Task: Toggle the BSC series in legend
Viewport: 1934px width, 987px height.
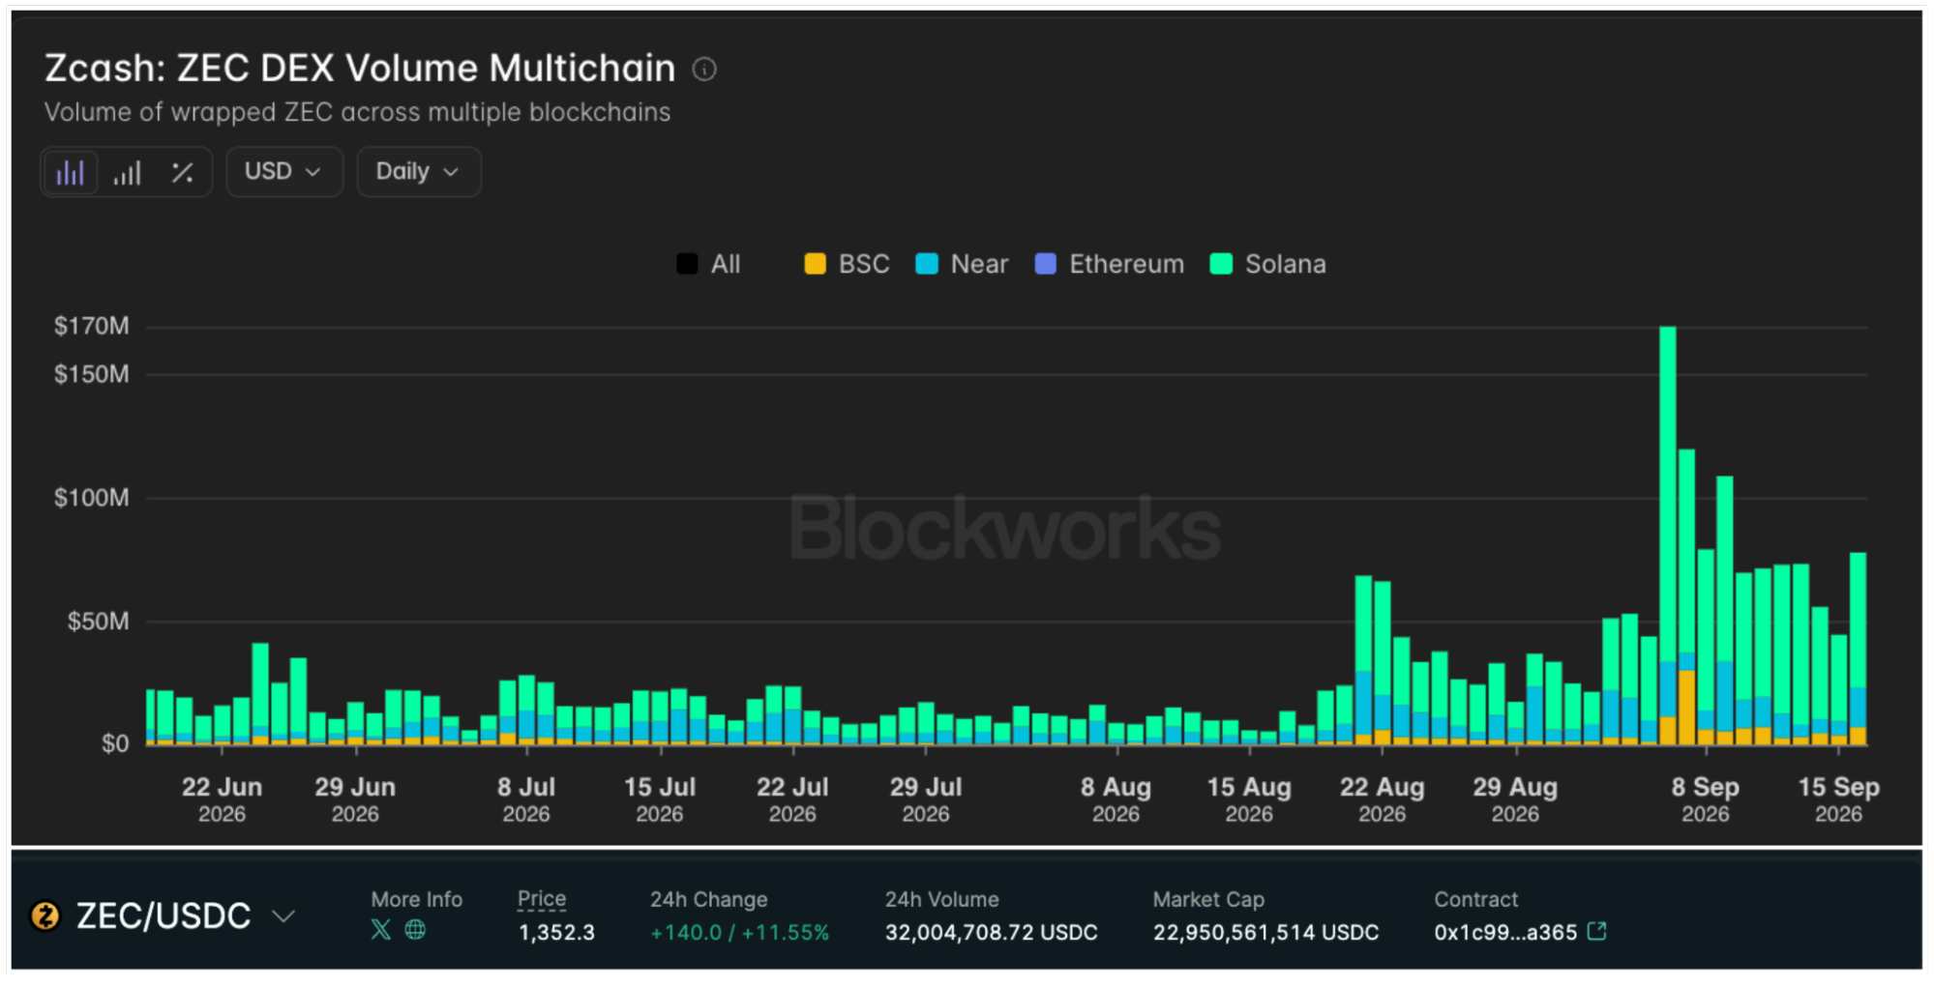Action: pyautogui.click(x=848, y=264)
